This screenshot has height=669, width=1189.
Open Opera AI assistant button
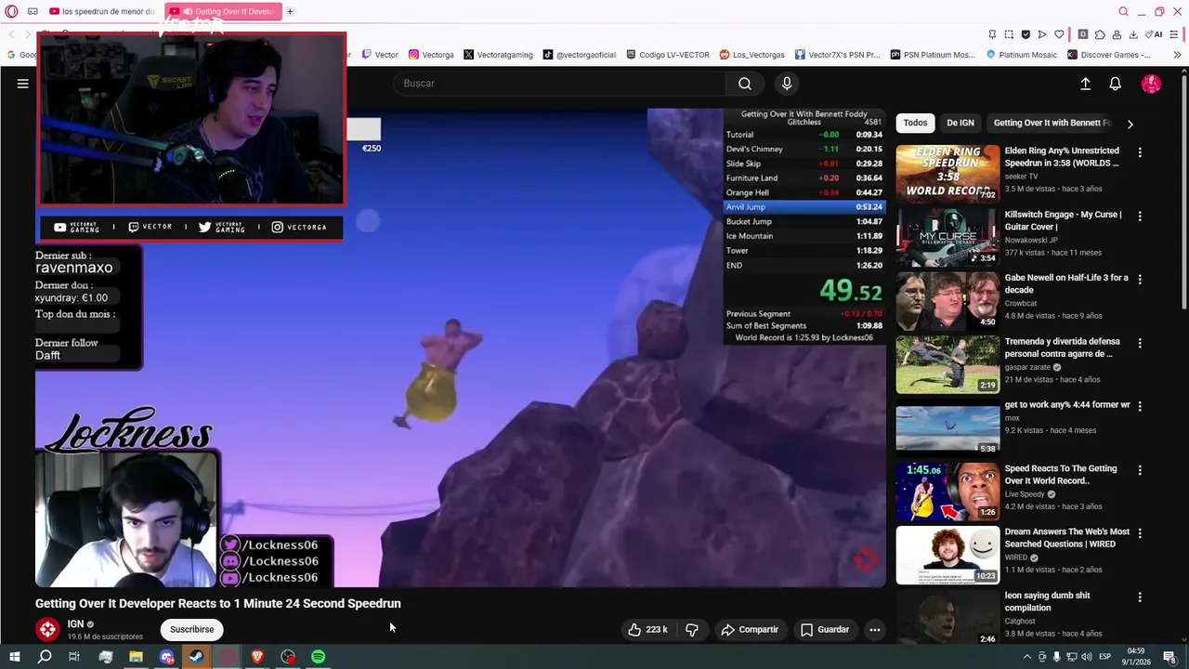(1154, 34)
